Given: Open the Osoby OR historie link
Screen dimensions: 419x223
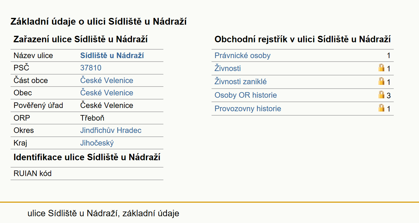Looking at the screenshot, I should (x=246, y=95).
